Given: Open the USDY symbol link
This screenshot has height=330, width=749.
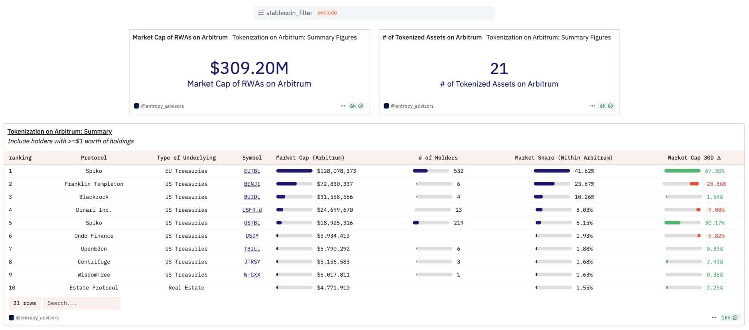Looking at the screenshot, I should coord(252,236).
